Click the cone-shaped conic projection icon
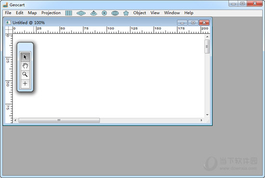Viewport: 265px width, 178px height. pyautogui.click(x=93, y=13)
